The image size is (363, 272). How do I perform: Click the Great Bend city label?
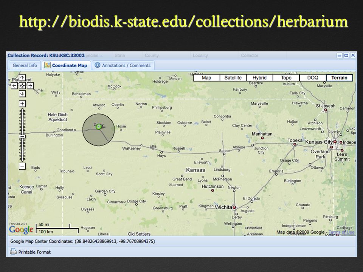coord(182,179)
